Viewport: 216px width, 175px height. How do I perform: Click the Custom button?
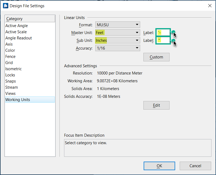156,57
